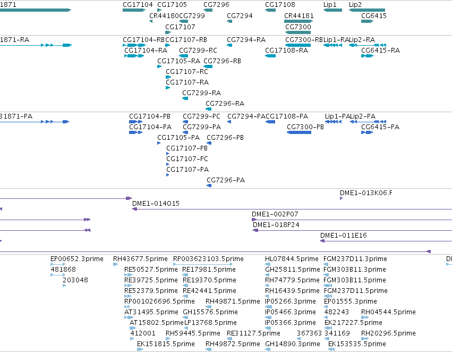Click protein CG17107-PC label
This screenshot has height=352, width=452.
point(187,159)
